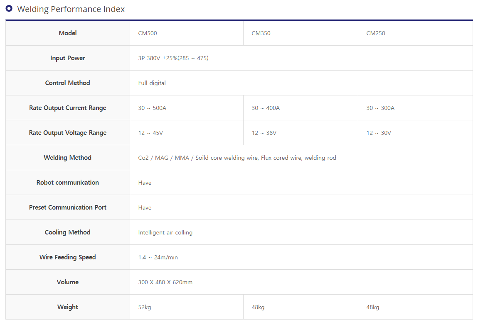The height and width of the screenshot is (327, 483).
Task: Select the Model row header
Action: pyautogui.click(x=68, y=33)
